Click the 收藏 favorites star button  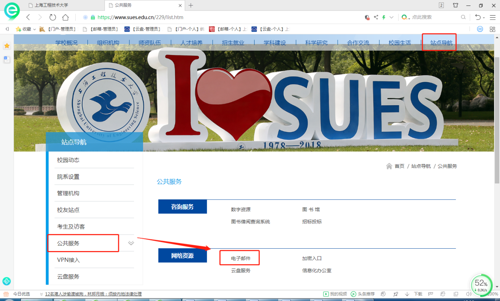23,29
